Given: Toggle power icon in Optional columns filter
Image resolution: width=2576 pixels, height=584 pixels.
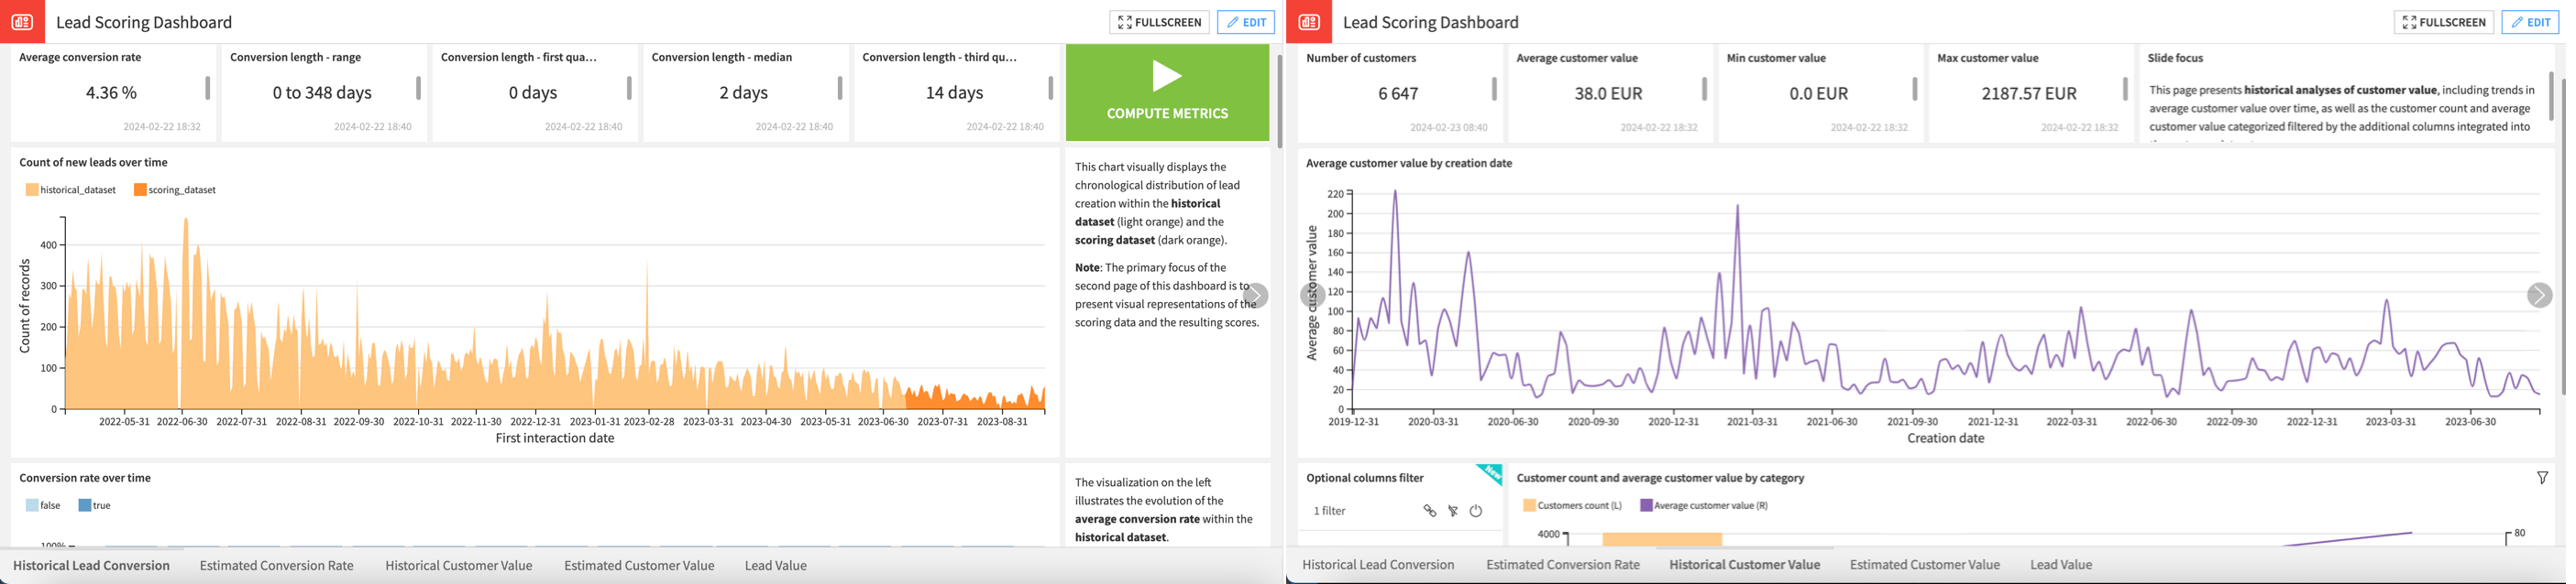Looking at the screenshot, I should point(1476,510).
